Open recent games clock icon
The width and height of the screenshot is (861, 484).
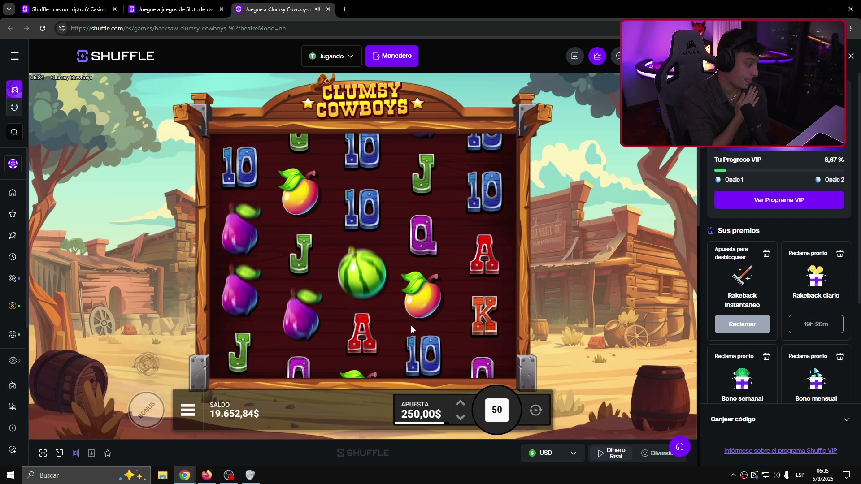pyautogui.click(x=13, y=257)
